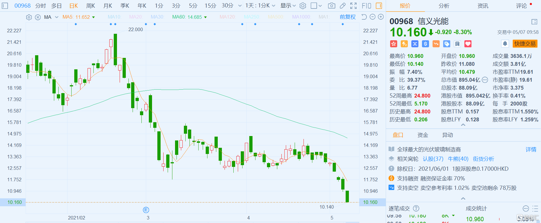Switch to the 周K weekly chart
The height and width of the screenshot is (223, 541).
[90, 6]
